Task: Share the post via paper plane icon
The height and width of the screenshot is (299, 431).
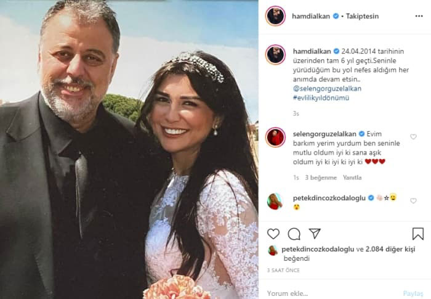Action: pyautogui.click(x=315, y=234)
